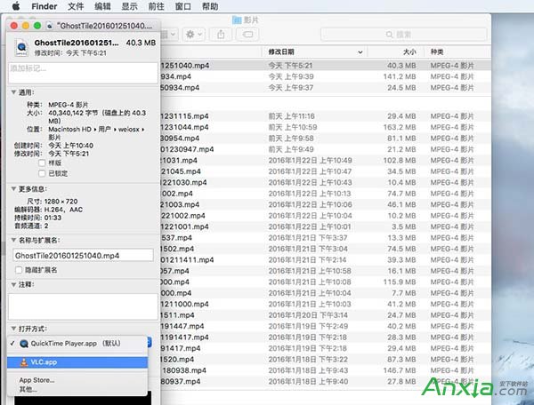Select the file row 1231115.mp4

tap(326, 116)
